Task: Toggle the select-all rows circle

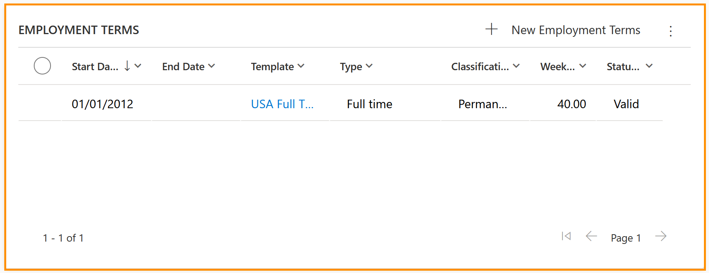Action: [42, 66]
